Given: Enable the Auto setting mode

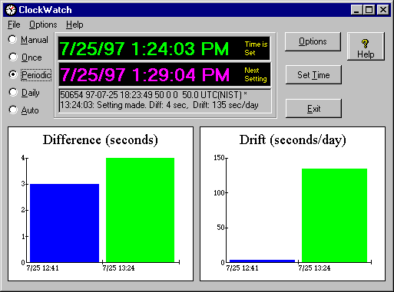Looking at the screenshot, I should tap(13, 110).
